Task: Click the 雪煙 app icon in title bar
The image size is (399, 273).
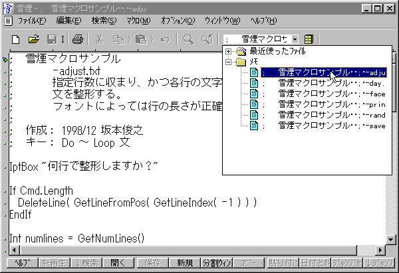Action: pos(9,9)
